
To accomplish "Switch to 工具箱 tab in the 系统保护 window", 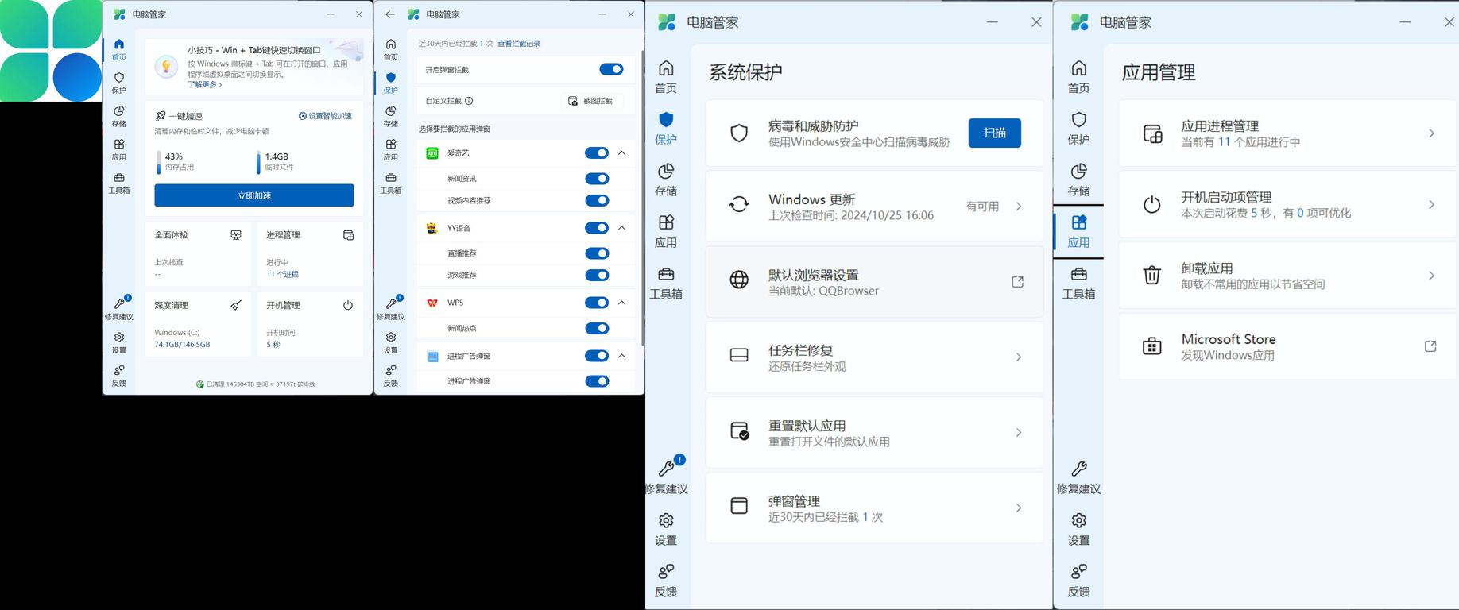I will pyautogui.click(x=666, y=283).
